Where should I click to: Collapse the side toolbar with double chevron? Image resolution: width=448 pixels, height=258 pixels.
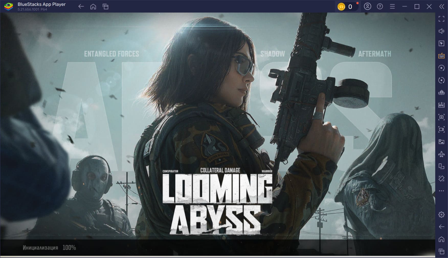pyautogui.click(x=442, y=6)
